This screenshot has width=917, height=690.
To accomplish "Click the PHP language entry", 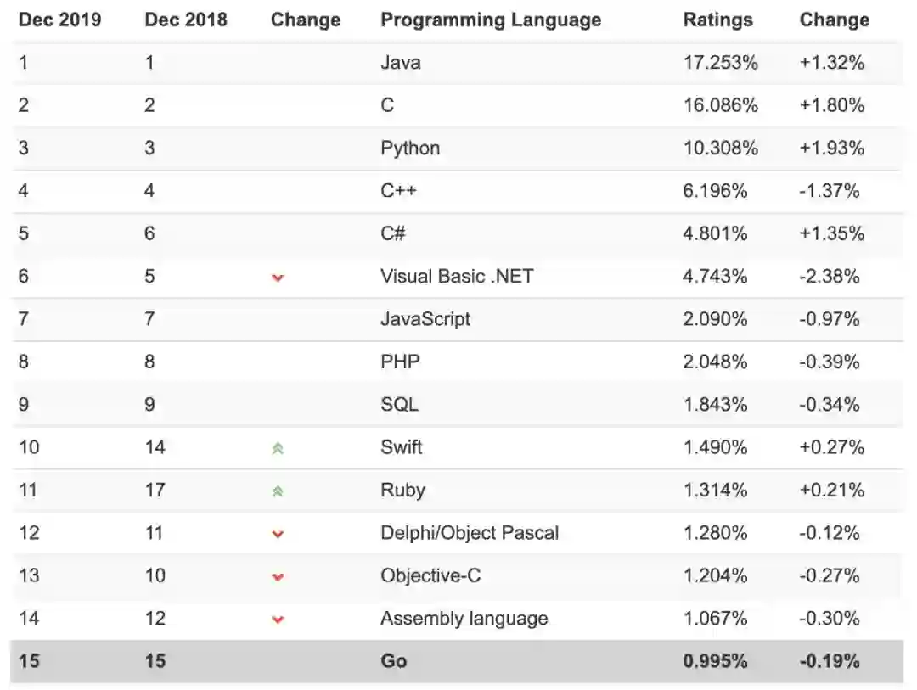I will tap(400, 362).
